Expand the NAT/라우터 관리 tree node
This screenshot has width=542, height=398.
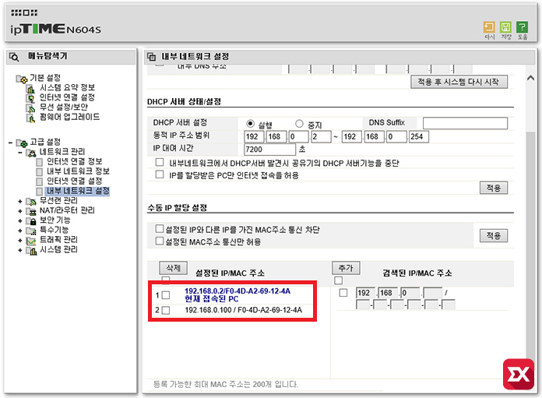pos(20,210)
